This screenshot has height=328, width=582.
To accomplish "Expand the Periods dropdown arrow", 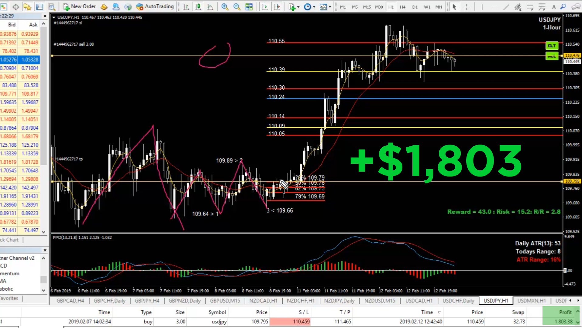I will (x=314, y=7).
